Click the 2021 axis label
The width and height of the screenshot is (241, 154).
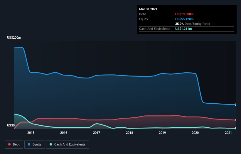pos(228,133)
